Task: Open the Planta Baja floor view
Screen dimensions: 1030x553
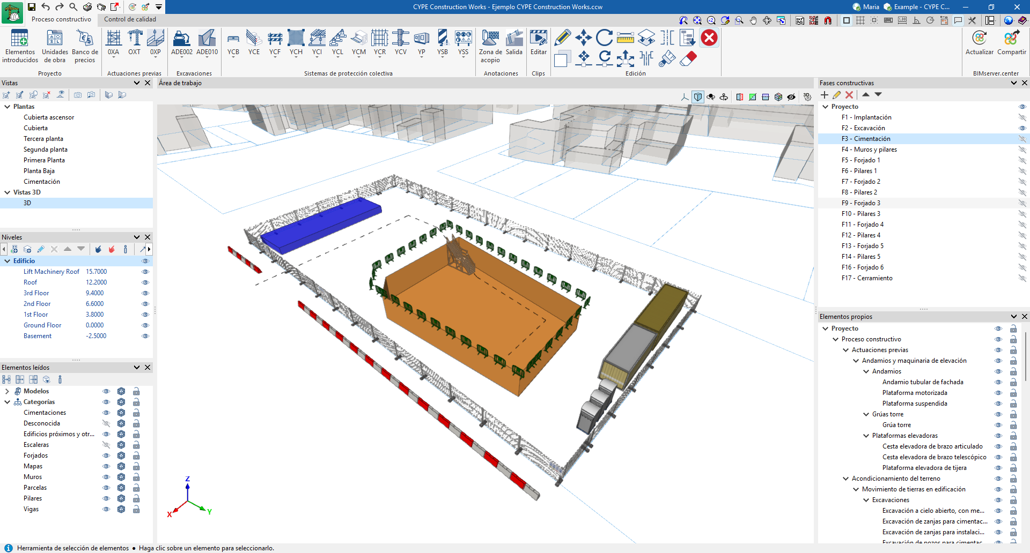Action: pyautogui.click(x=39, y=171)
